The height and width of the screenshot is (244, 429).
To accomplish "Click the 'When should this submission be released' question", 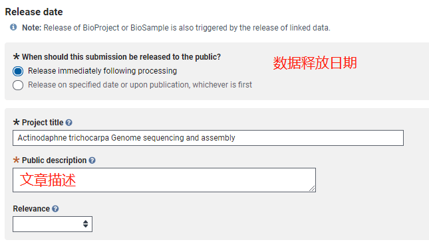I will pos(121,57).
